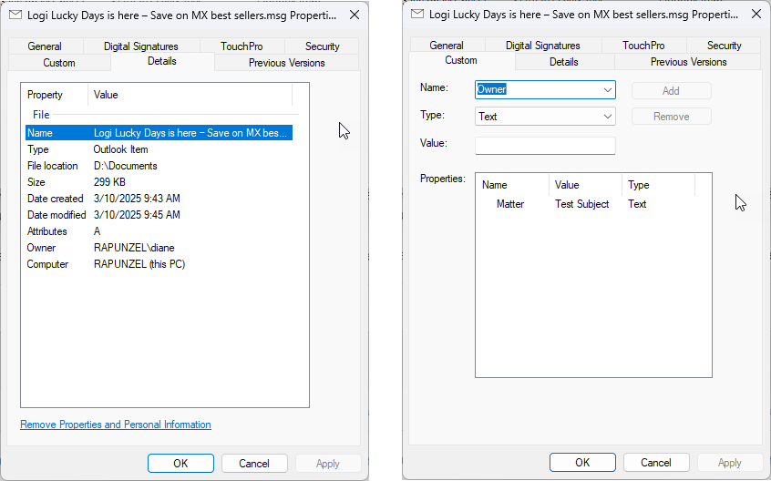Screen dimensions: 771x481
Task: Click inside the Value text field
Action: tap(545, 146)
